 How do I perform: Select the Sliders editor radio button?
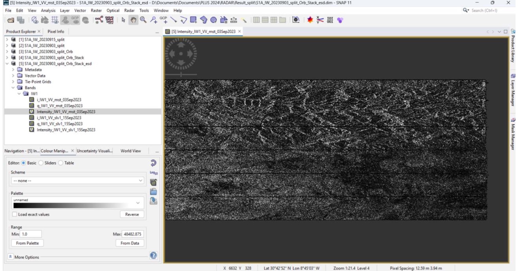pos(41,163)
